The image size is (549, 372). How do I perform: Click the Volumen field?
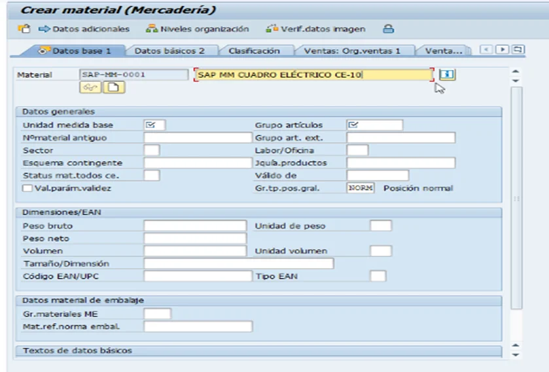195,251
